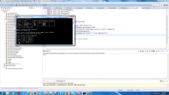Viewport: 169px width, 95px height.
Task: Open the Edit menu
Action: (4, 3)
